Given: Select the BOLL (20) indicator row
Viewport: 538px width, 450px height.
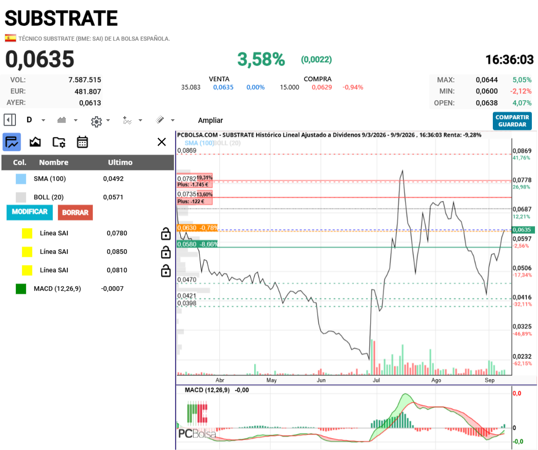Looking at the screenshot, I should click(x=87, y=197).
